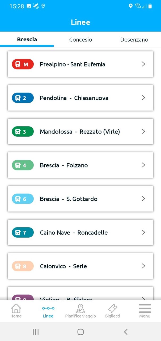Select the Brescia - S. Gottardo line card
Screen dimensions: 161x341
coord(80,199)
